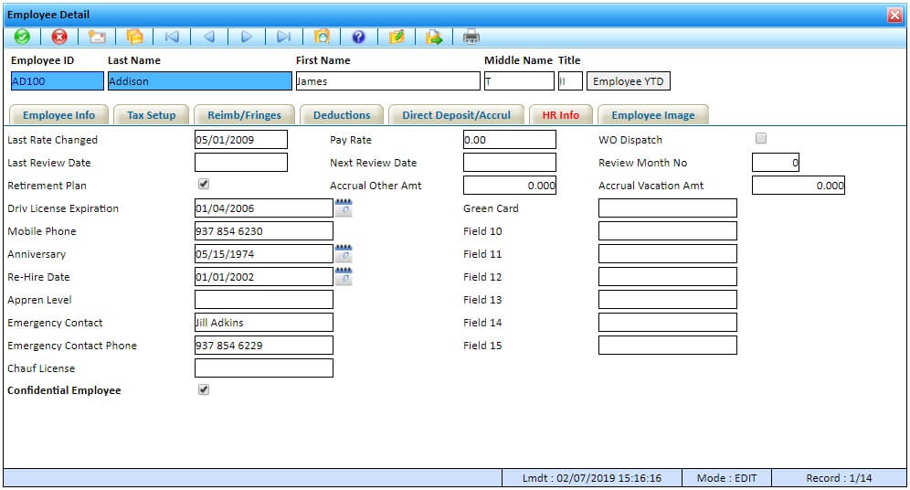The image size is (910, 490).
Task: Click the folder search magnifier icon
Action: pos(322,37)
